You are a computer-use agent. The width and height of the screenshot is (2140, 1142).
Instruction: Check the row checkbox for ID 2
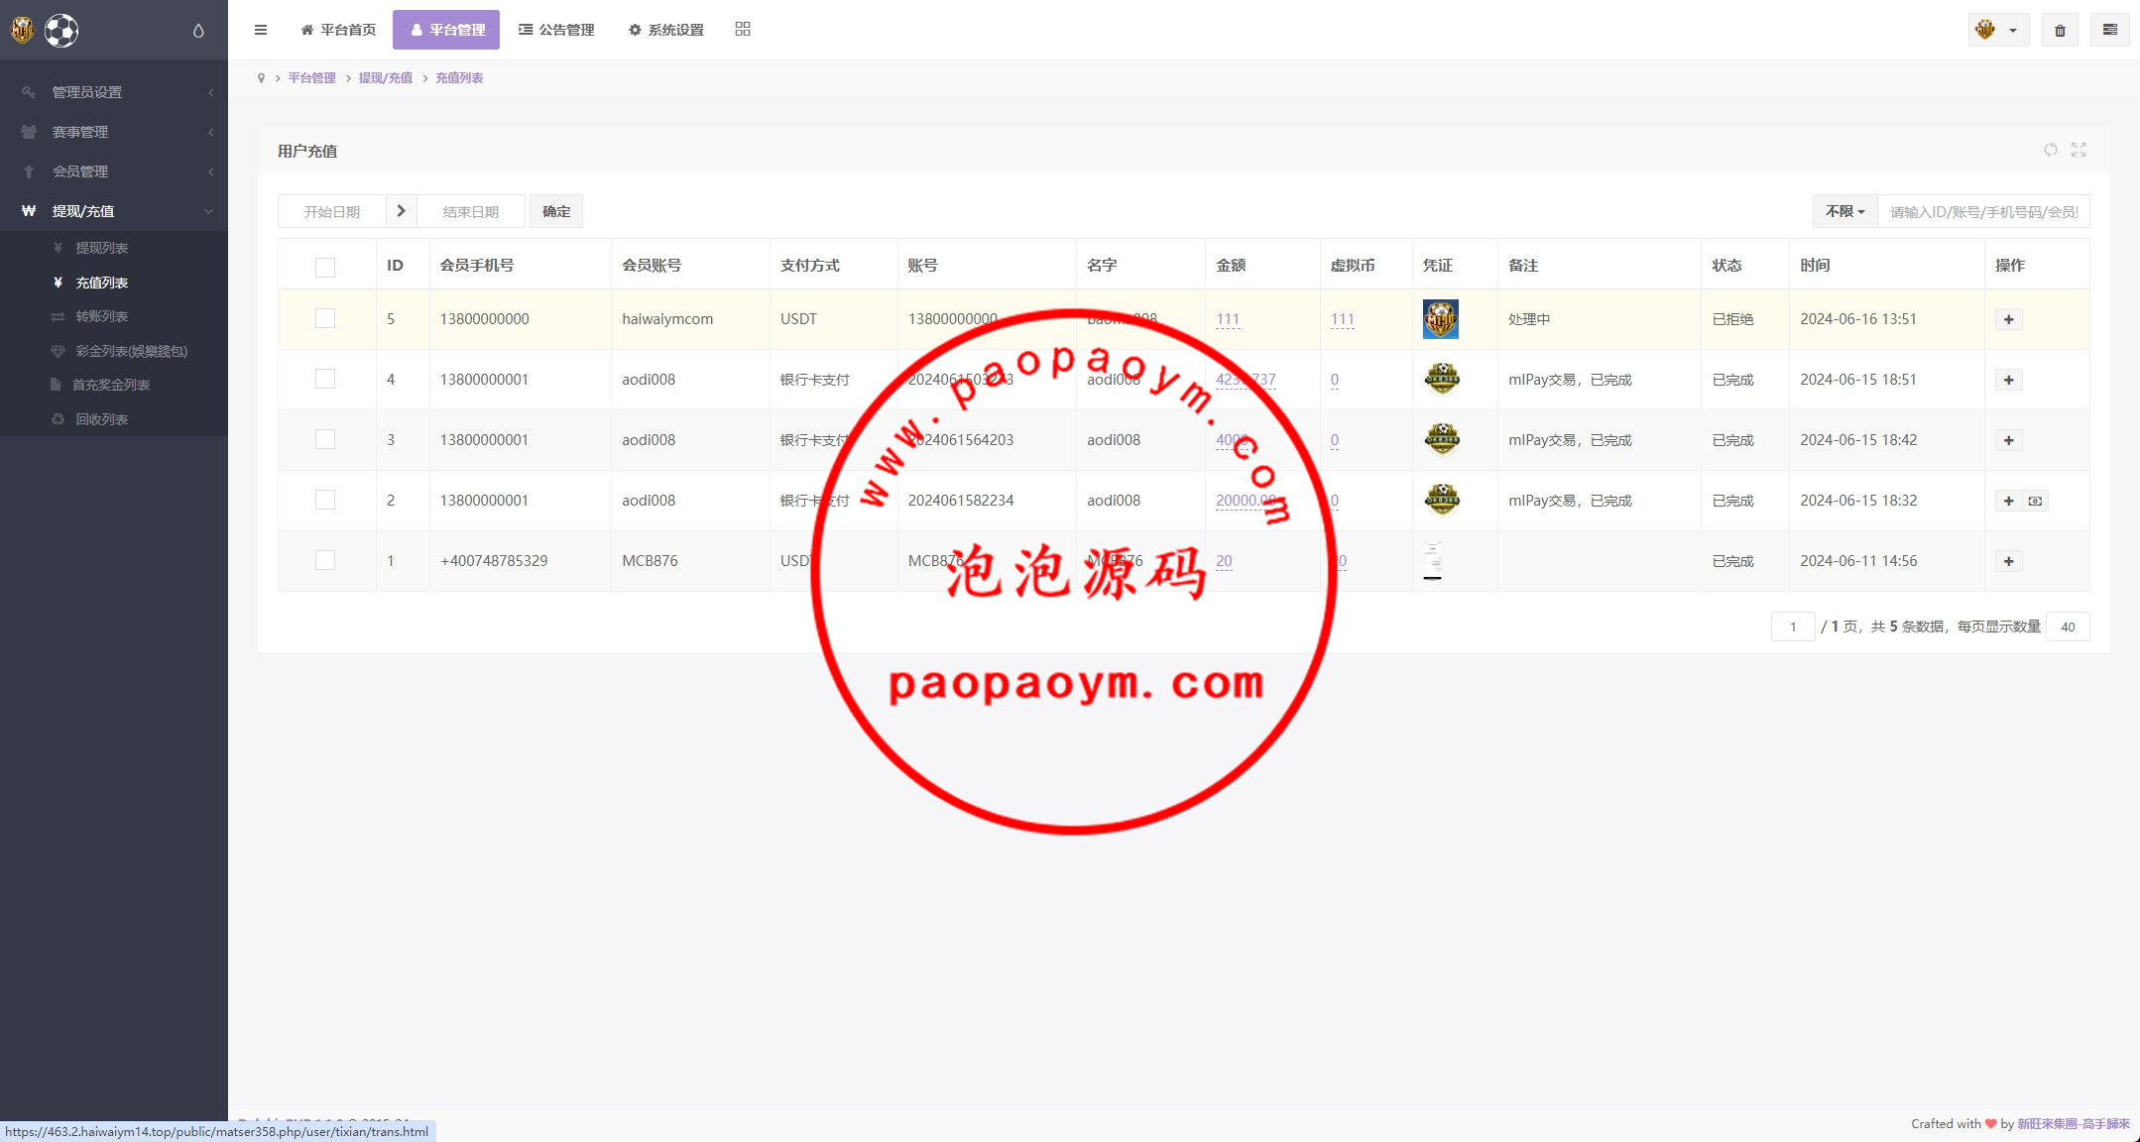pos(325,500)
